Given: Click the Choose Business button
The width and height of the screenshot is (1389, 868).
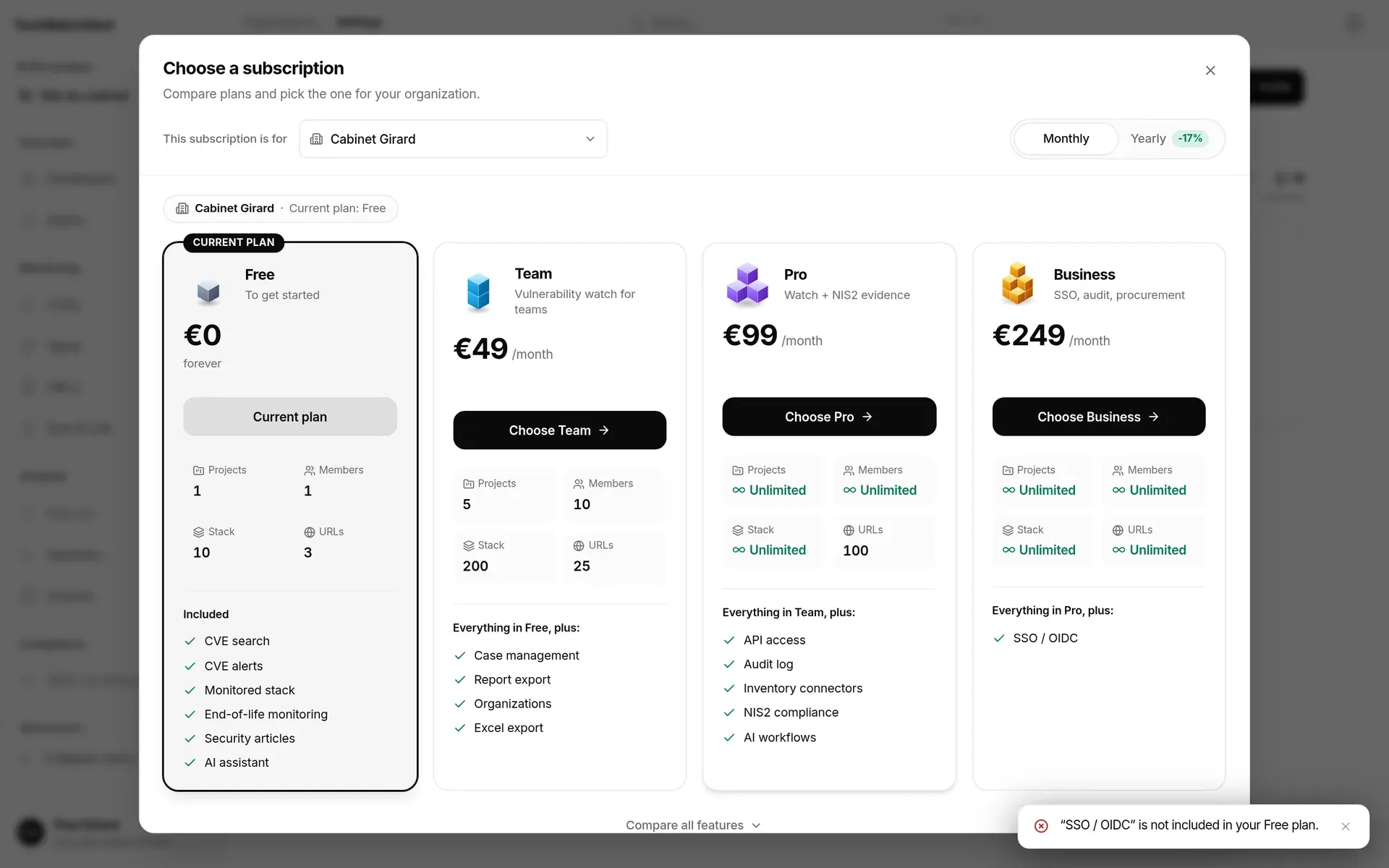Looking at the screenshot, I should [1098, 417].
